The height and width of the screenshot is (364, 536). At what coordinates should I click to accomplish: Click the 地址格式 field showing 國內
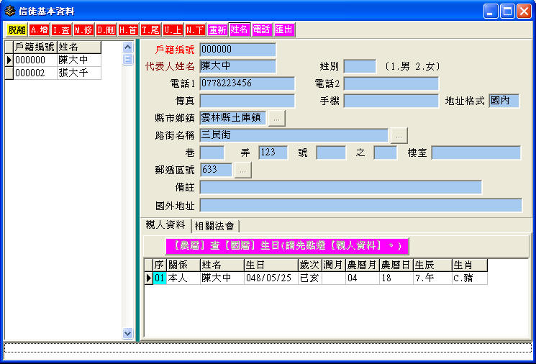[x=504, y=101]
